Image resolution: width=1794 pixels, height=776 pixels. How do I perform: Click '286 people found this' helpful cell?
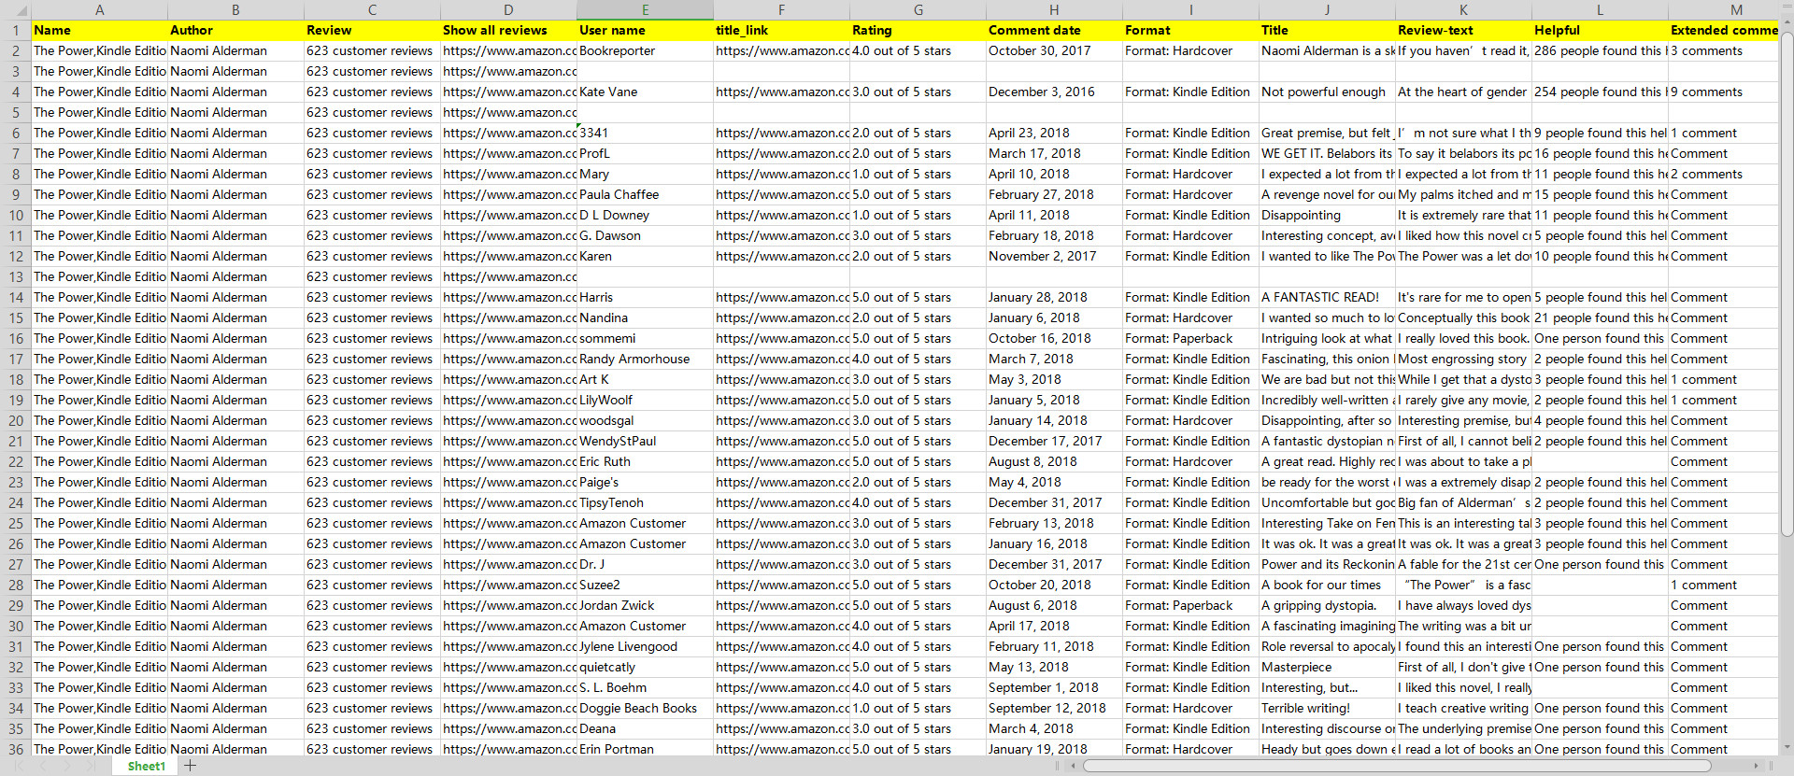1600,50
